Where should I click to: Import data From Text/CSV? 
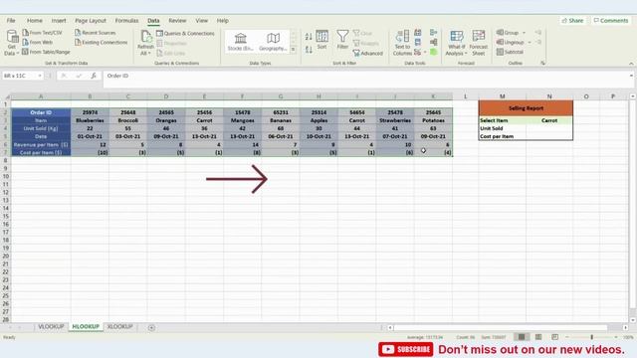pos(42,33)
